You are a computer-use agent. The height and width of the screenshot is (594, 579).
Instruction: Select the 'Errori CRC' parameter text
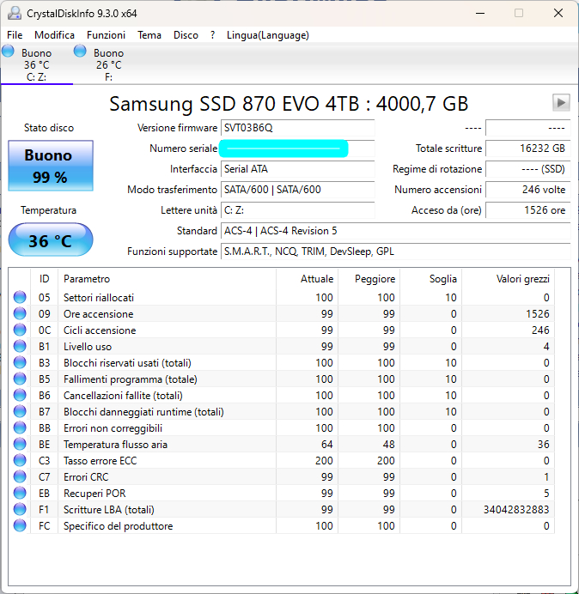(86, 477)
